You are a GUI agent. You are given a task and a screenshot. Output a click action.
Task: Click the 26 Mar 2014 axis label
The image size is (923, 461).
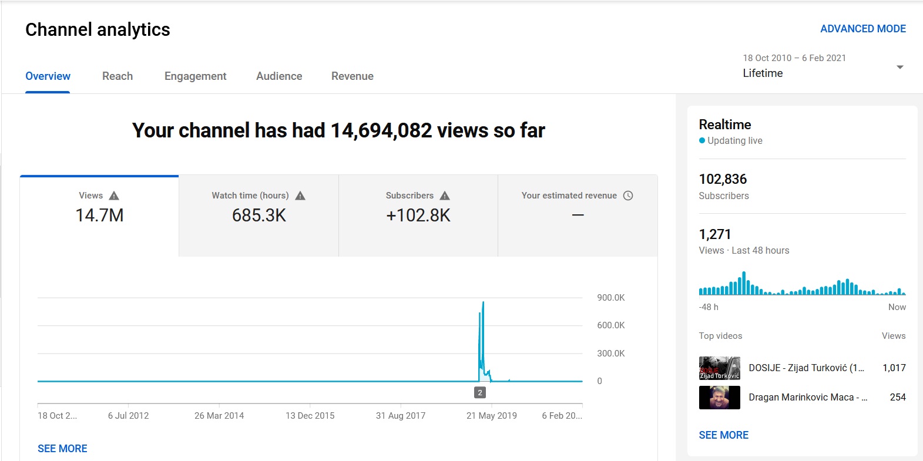coord(219,416)
